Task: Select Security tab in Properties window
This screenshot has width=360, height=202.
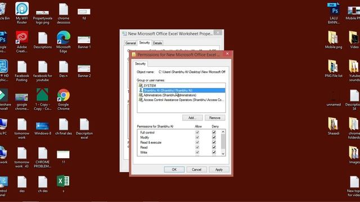Action: pos(145,43)
